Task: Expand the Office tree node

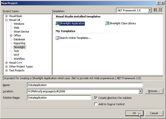Action: pyautogui.click(x=11, y=36)
